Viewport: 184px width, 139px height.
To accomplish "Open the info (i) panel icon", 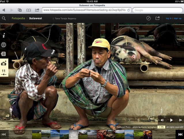I will pyautogui.click(x=4, y=35).
